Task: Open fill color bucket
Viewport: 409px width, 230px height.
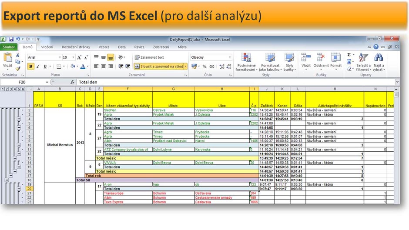Action: pyautogui.click(x=73, y=67)
